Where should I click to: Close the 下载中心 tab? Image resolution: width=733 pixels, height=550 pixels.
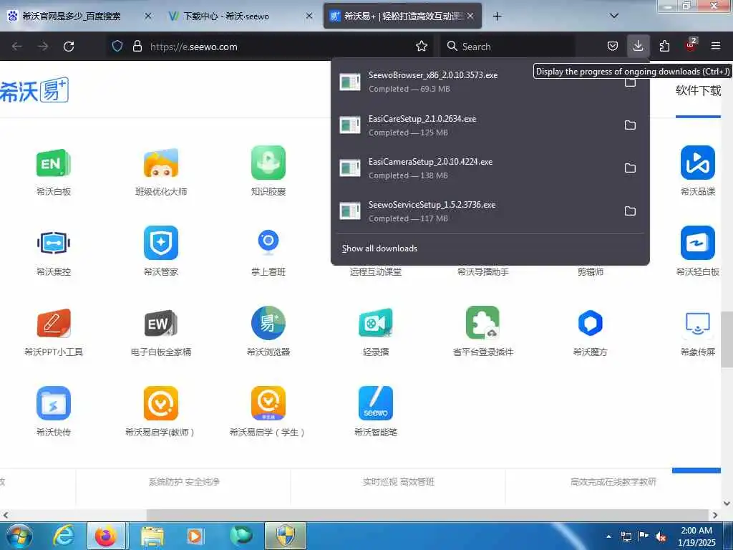[309, 16]
